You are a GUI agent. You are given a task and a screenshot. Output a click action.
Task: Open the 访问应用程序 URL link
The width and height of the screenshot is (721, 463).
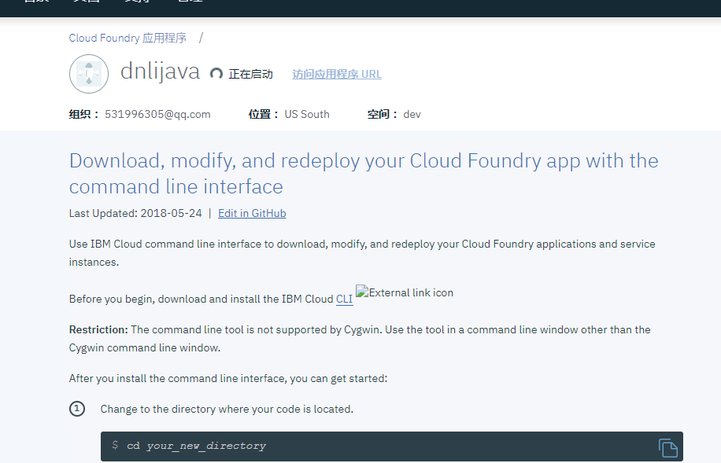point(337,74)
